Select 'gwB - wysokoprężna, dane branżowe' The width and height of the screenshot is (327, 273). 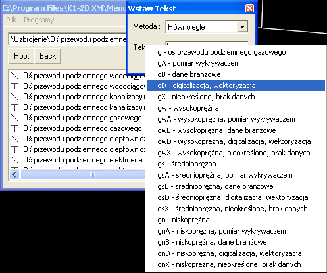coord(236,130)
